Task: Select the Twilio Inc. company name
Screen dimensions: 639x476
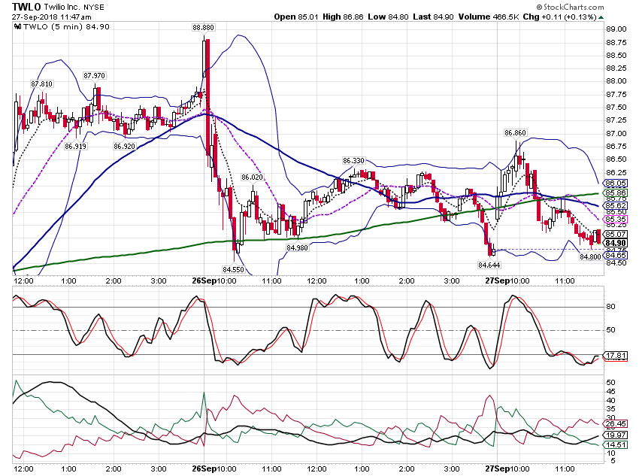Action: click(x=62, y=8)
